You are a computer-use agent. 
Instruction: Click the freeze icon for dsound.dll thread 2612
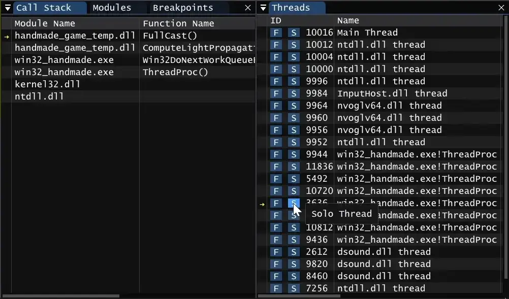[276, 252]
